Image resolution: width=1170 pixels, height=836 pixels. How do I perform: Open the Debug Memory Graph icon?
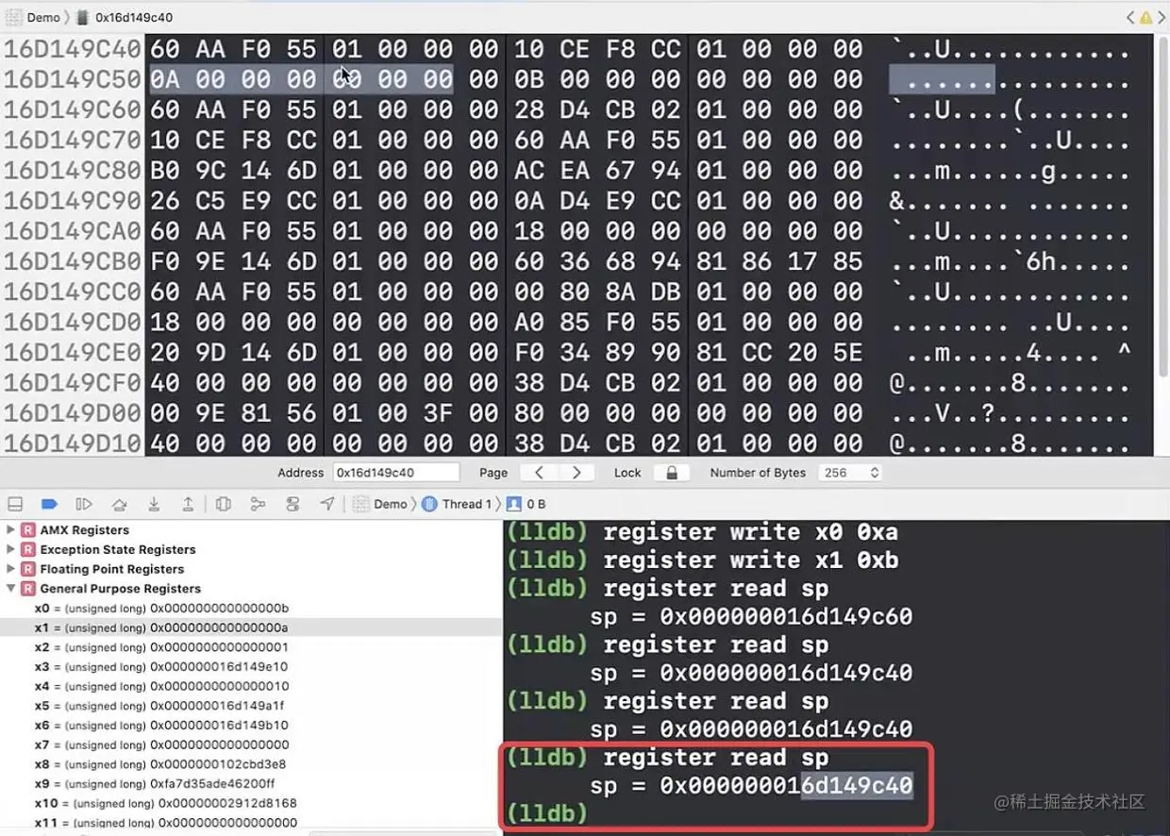258,504
